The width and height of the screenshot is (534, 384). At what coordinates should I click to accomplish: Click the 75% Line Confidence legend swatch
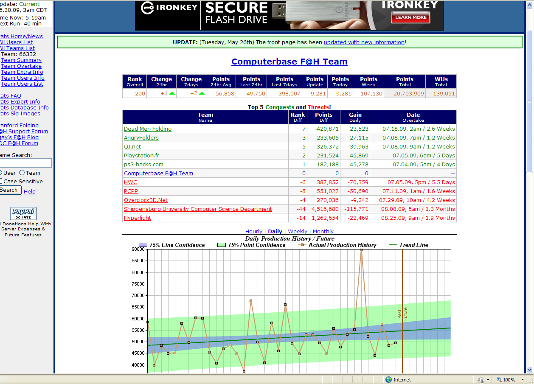(x=143, y=245)
